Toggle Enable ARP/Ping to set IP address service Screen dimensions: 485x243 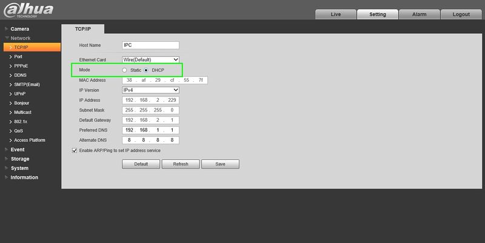75,150
